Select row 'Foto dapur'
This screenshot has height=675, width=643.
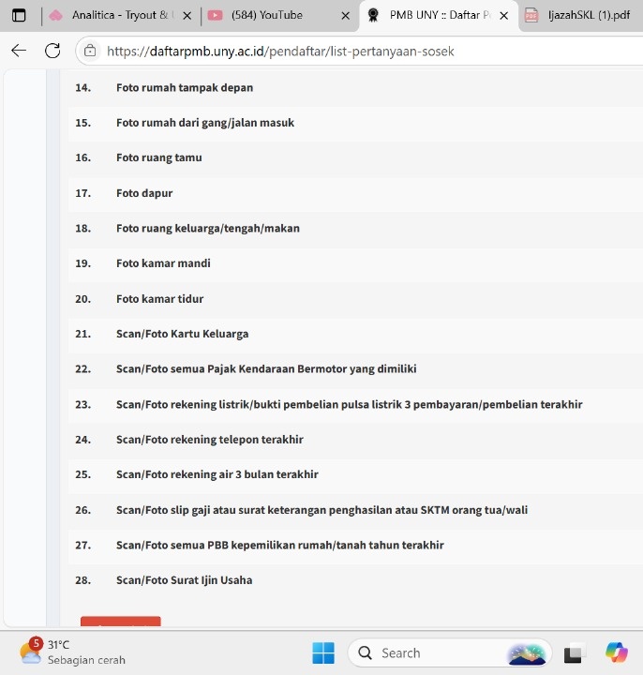coord(355,193)
